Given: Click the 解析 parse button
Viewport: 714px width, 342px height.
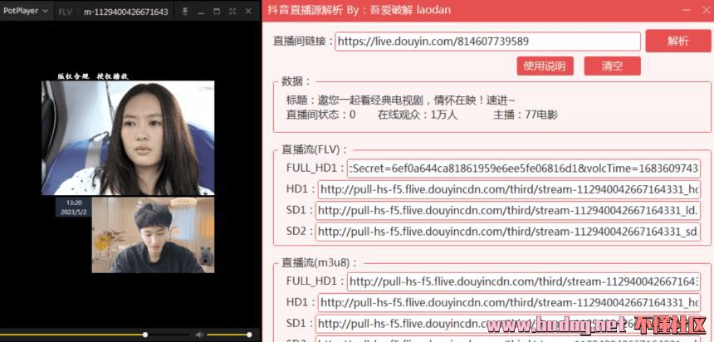Looking at the screenshot, I should tap(677, 42).
